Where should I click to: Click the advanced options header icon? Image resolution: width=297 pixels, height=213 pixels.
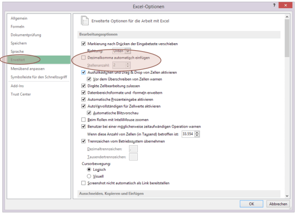tap(84, 20)
